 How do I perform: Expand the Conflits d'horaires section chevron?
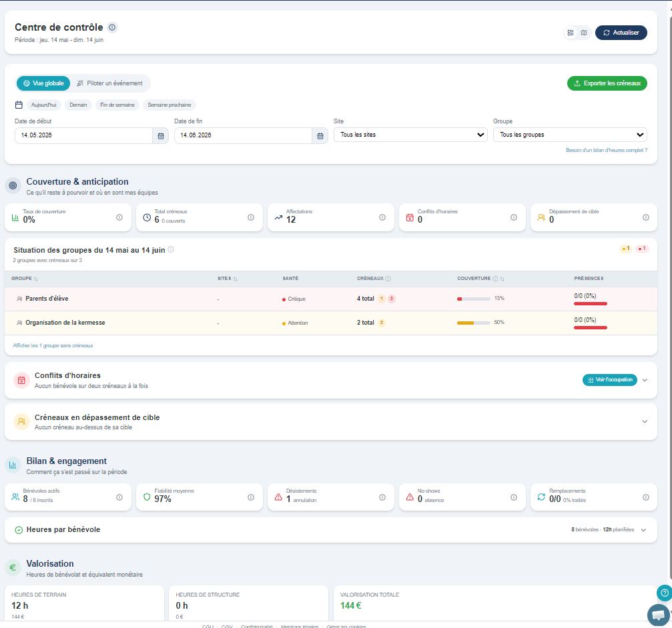click(x=645, y=380)
